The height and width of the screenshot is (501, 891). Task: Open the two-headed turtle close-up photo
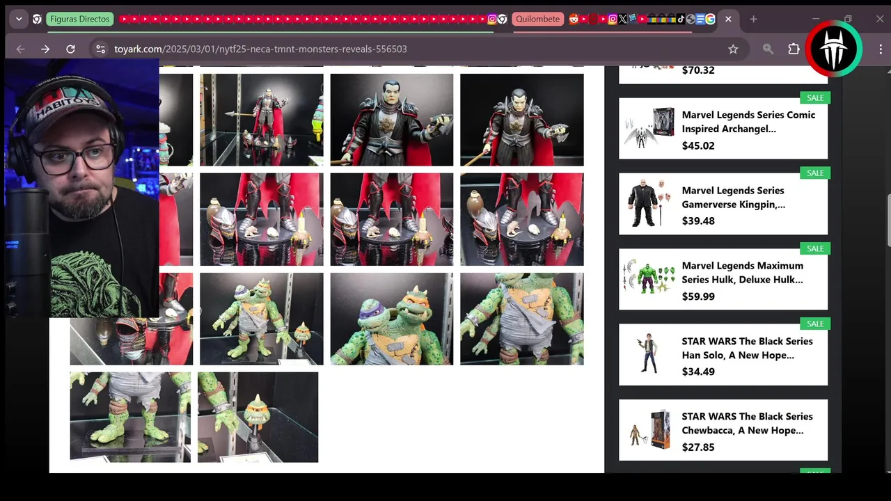pyautogui.click(x=392, y=319)
